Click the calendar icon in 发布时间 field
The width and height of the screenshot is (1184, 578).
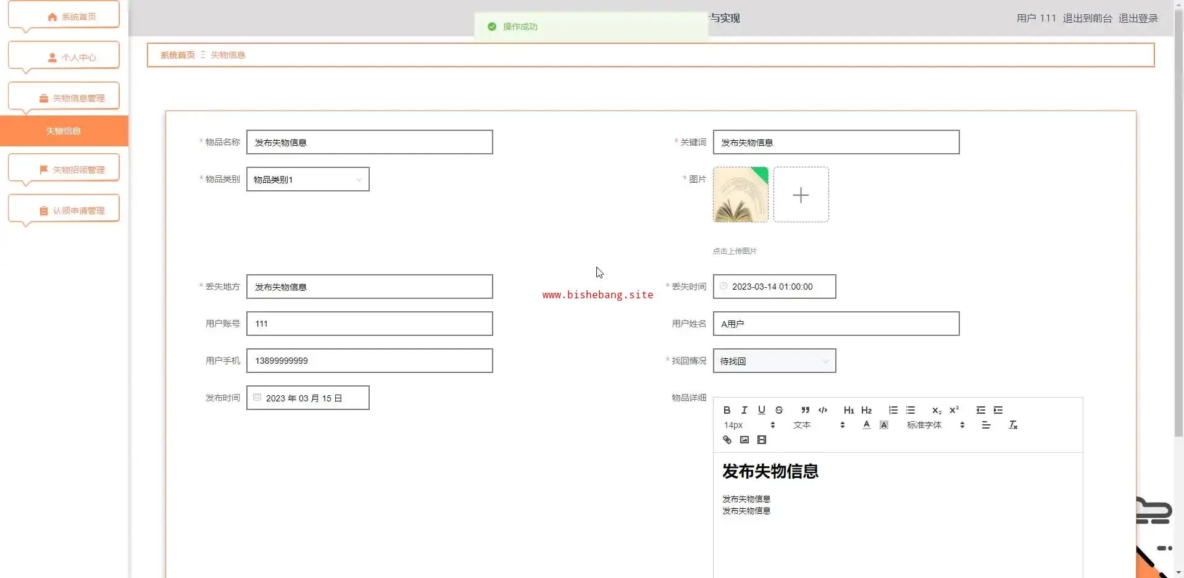pyautogui.click(x=257, y=398)
